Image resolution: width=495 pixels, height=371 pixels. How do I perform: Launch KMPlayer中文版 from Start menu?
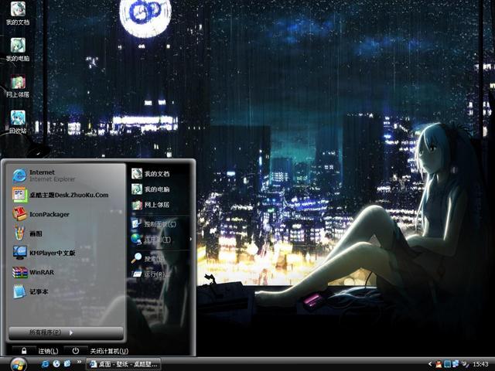pos(66,253)
